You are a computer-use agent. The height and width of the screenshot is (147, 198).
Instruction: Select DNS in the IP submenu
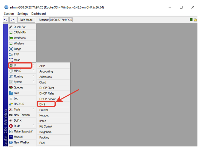(x=53, y=104)
